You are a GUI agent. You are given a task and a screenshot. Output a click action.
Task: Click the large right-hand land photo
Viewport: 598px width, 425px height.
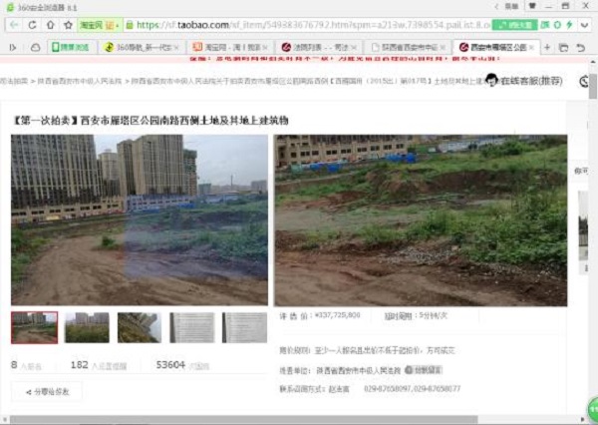(420, 219)
